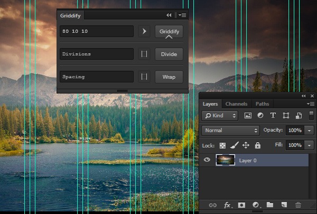Open the Kind filter dropdown

tap(220, 115)
